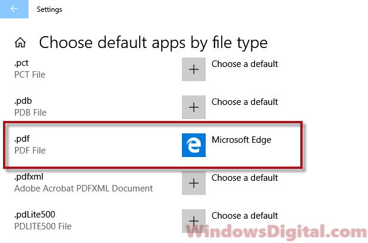Change Microsoft Edge default for .pdf
368x243 pixels.
(241, 140)
